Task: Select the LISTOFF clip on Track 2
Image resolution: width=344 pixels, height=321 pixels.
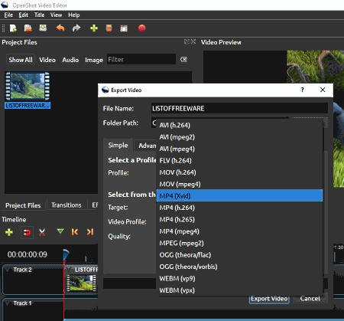Action: coord(82,280)
